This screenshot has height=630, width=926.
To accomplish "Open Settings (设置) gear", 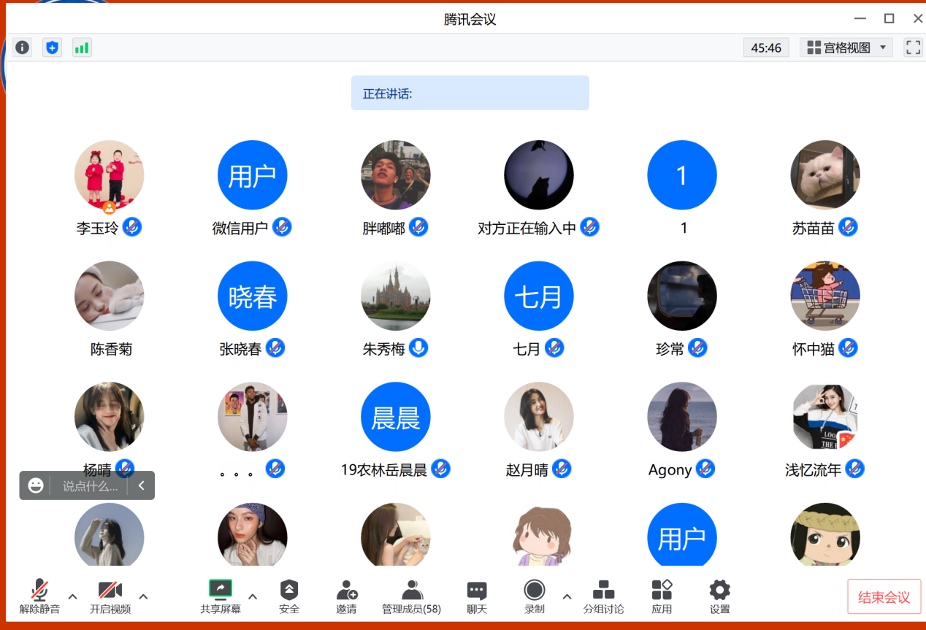I will [719, 596].
